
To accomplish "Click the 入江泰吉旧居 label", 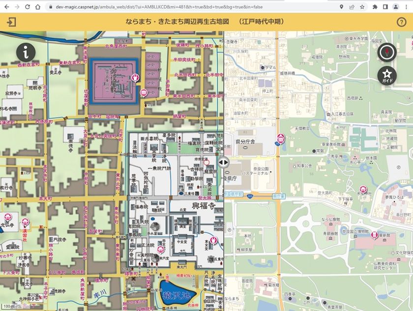I will coord(342,114).
